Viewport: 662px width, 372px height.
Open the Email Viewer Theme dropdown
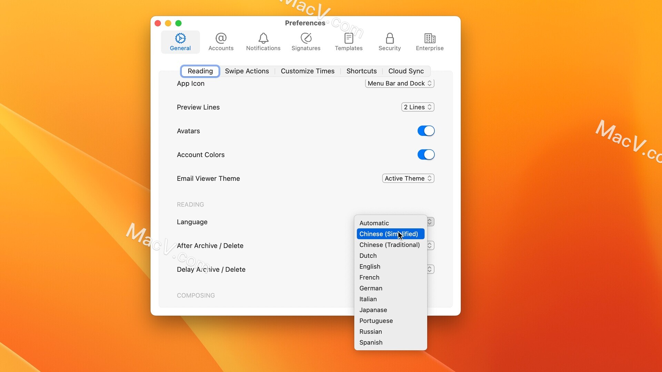[408, 178]
